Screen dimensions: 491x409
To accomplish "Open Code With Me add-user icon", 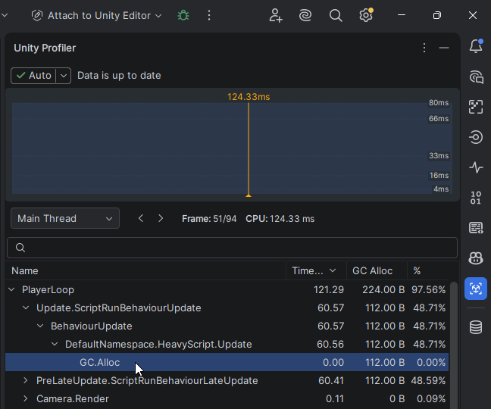I will tap(275, 15).
